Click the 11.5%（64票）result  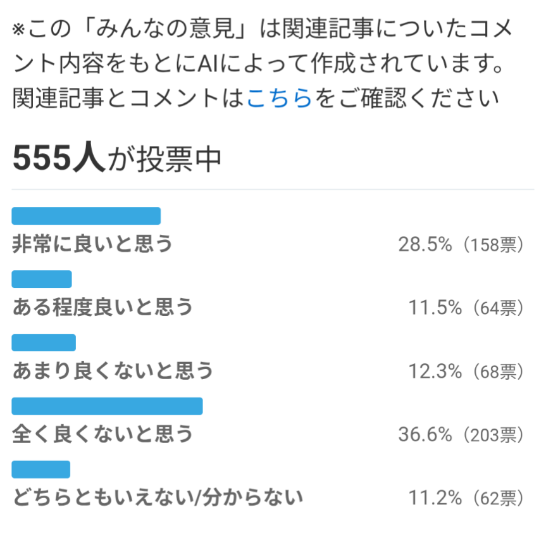coord(466,308)
